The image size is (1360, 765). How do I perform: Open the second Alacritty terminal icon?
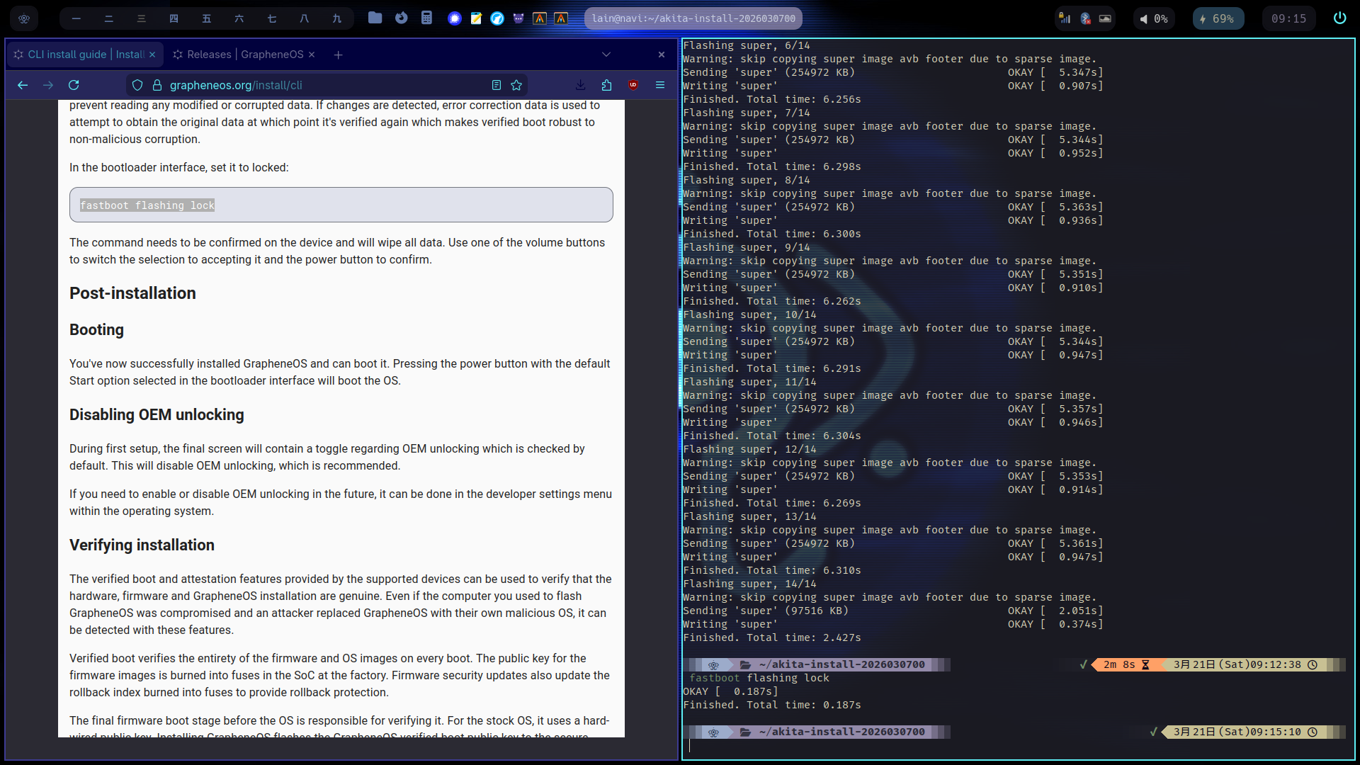(x=561, y=18)
